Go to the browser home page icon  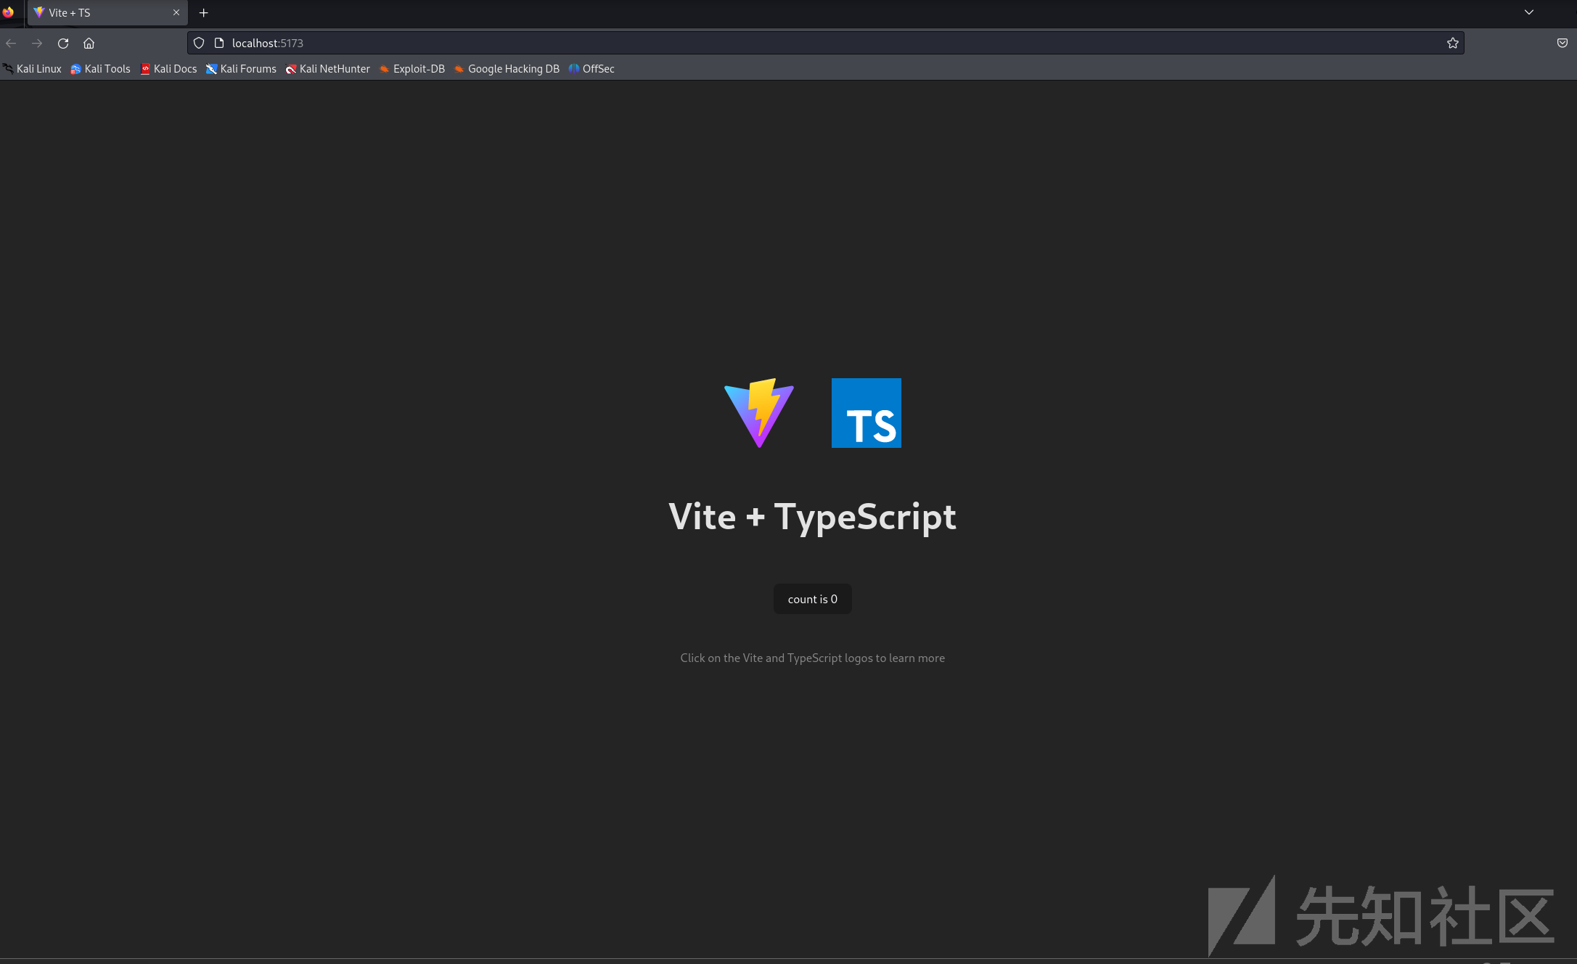[89, 44]
